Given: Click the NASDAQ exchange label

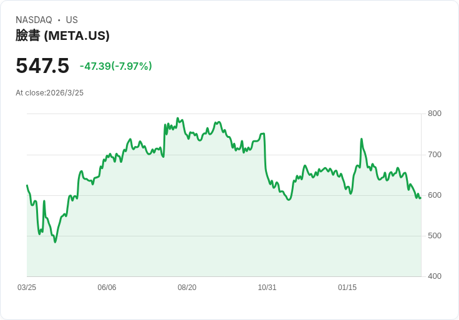Looking at the screenshot, I should click(x=34, y=20).
